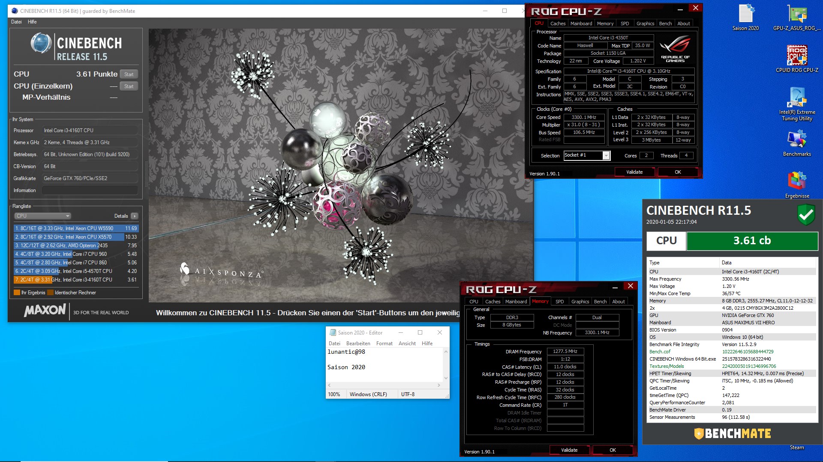
Task: Click the Cinebench rendered scene image
Action: [x=341, y=166]
